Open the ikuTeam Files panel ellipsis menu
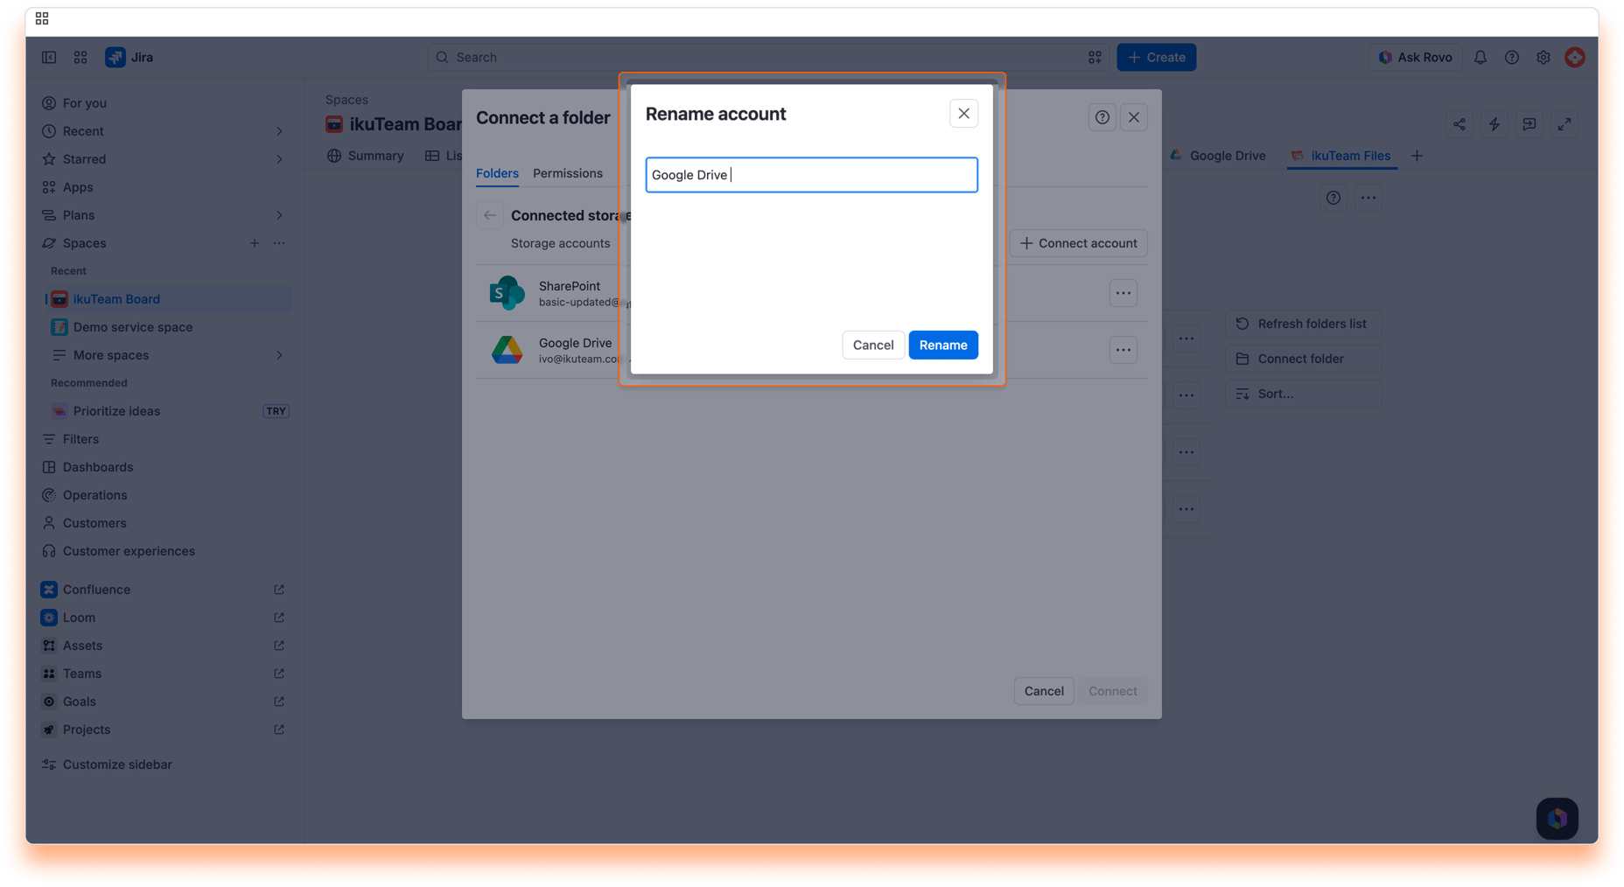This screenshot has height=887, width=1624. [x=1368, y=198]
